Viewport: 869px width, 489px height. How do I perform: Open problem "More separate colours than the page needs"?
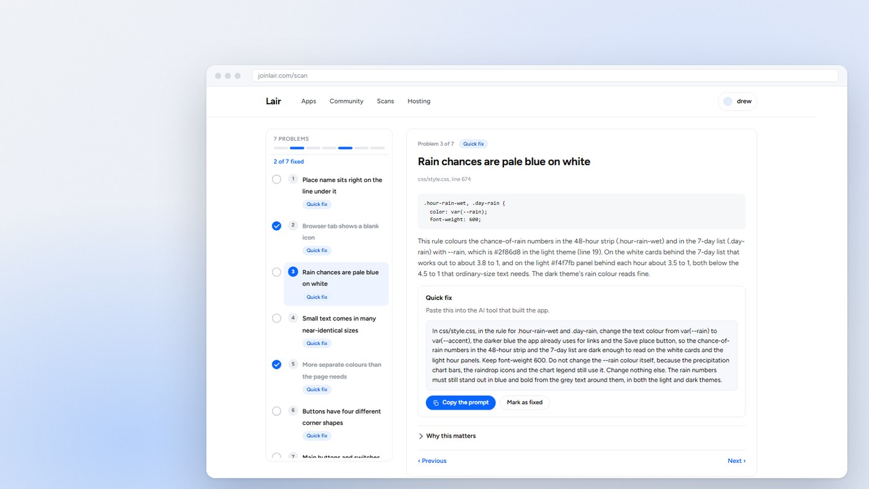tap(336, 377)
